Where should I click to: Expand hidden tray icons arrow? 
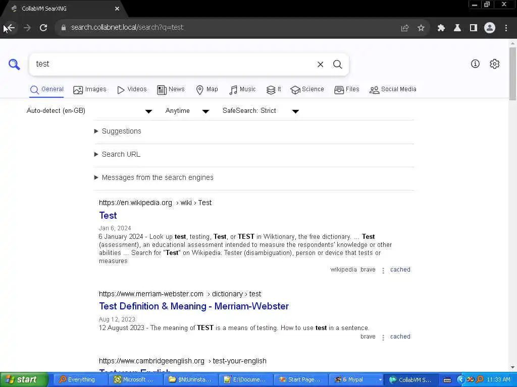(x=460, y=380)
